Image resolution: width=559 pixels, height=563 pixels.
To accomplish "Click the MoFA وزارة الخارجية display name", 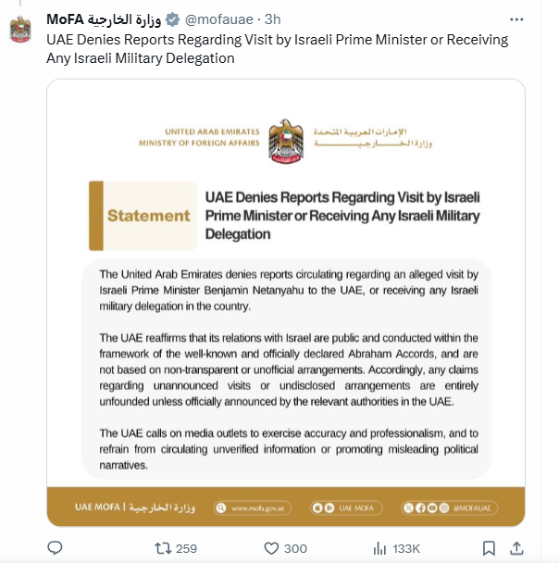I will tap(104, 19).
